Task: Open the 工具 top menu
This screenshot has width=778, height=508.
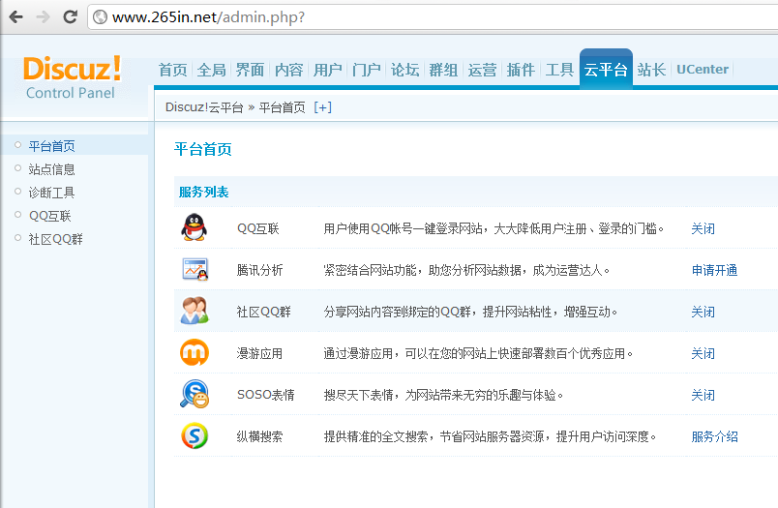Action: (x=559, y=70)
